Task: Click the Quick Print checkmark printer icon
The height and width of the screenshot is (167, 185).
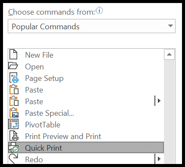Action: coord(14,147)
